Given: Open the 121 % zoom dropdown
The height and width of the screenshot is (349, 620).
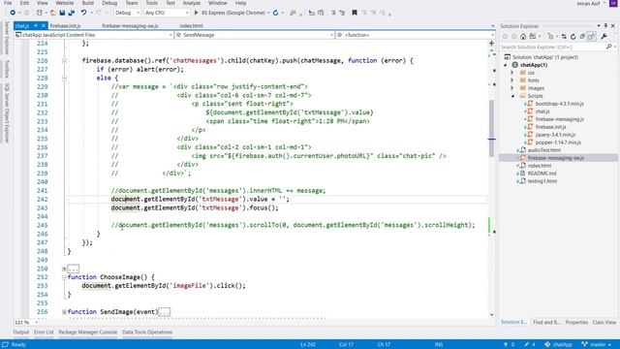Looking at the screenshot, I should pyautogui.click(x=27, y=322).
